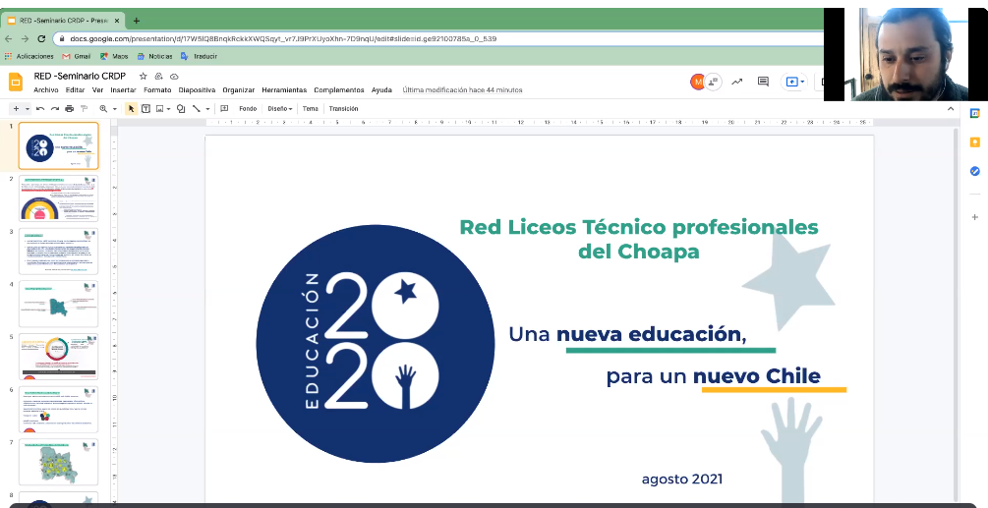The image size is (988, 508).
Task: Open the Diapositiva menu
Action: point(197,90)
